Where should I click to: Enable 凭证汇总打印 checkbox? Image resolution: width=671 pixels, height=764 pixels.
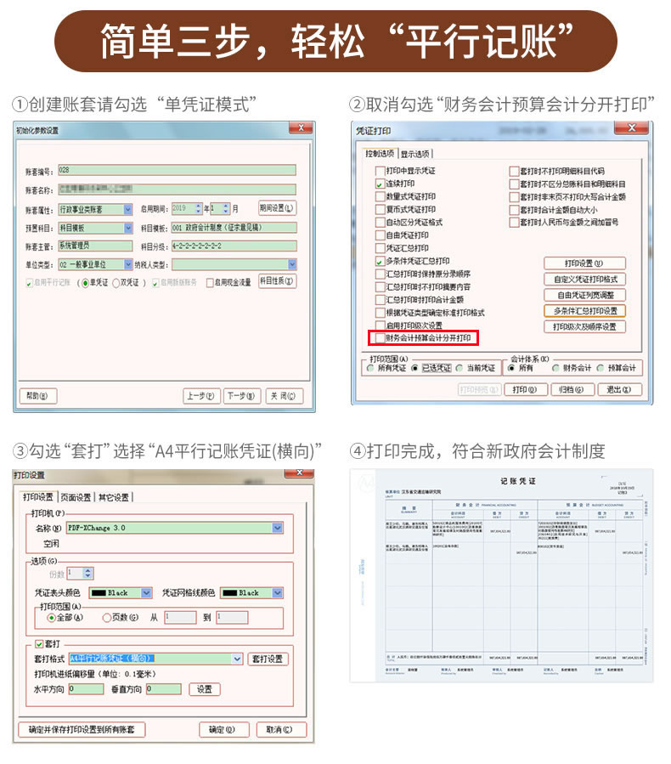click(380, 248)
